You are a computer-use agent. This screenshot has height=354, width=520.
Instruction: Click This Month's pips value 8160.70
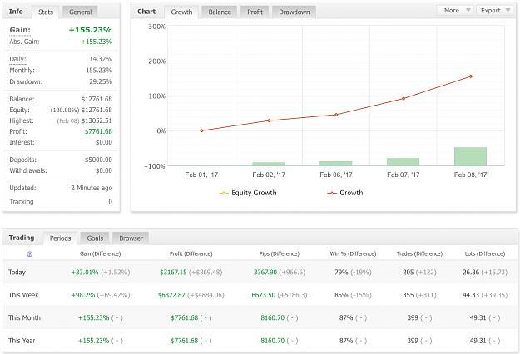273,318
